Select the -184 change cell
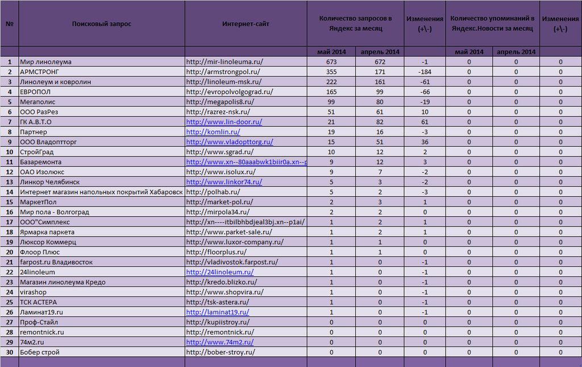 (x=425, y=72)
